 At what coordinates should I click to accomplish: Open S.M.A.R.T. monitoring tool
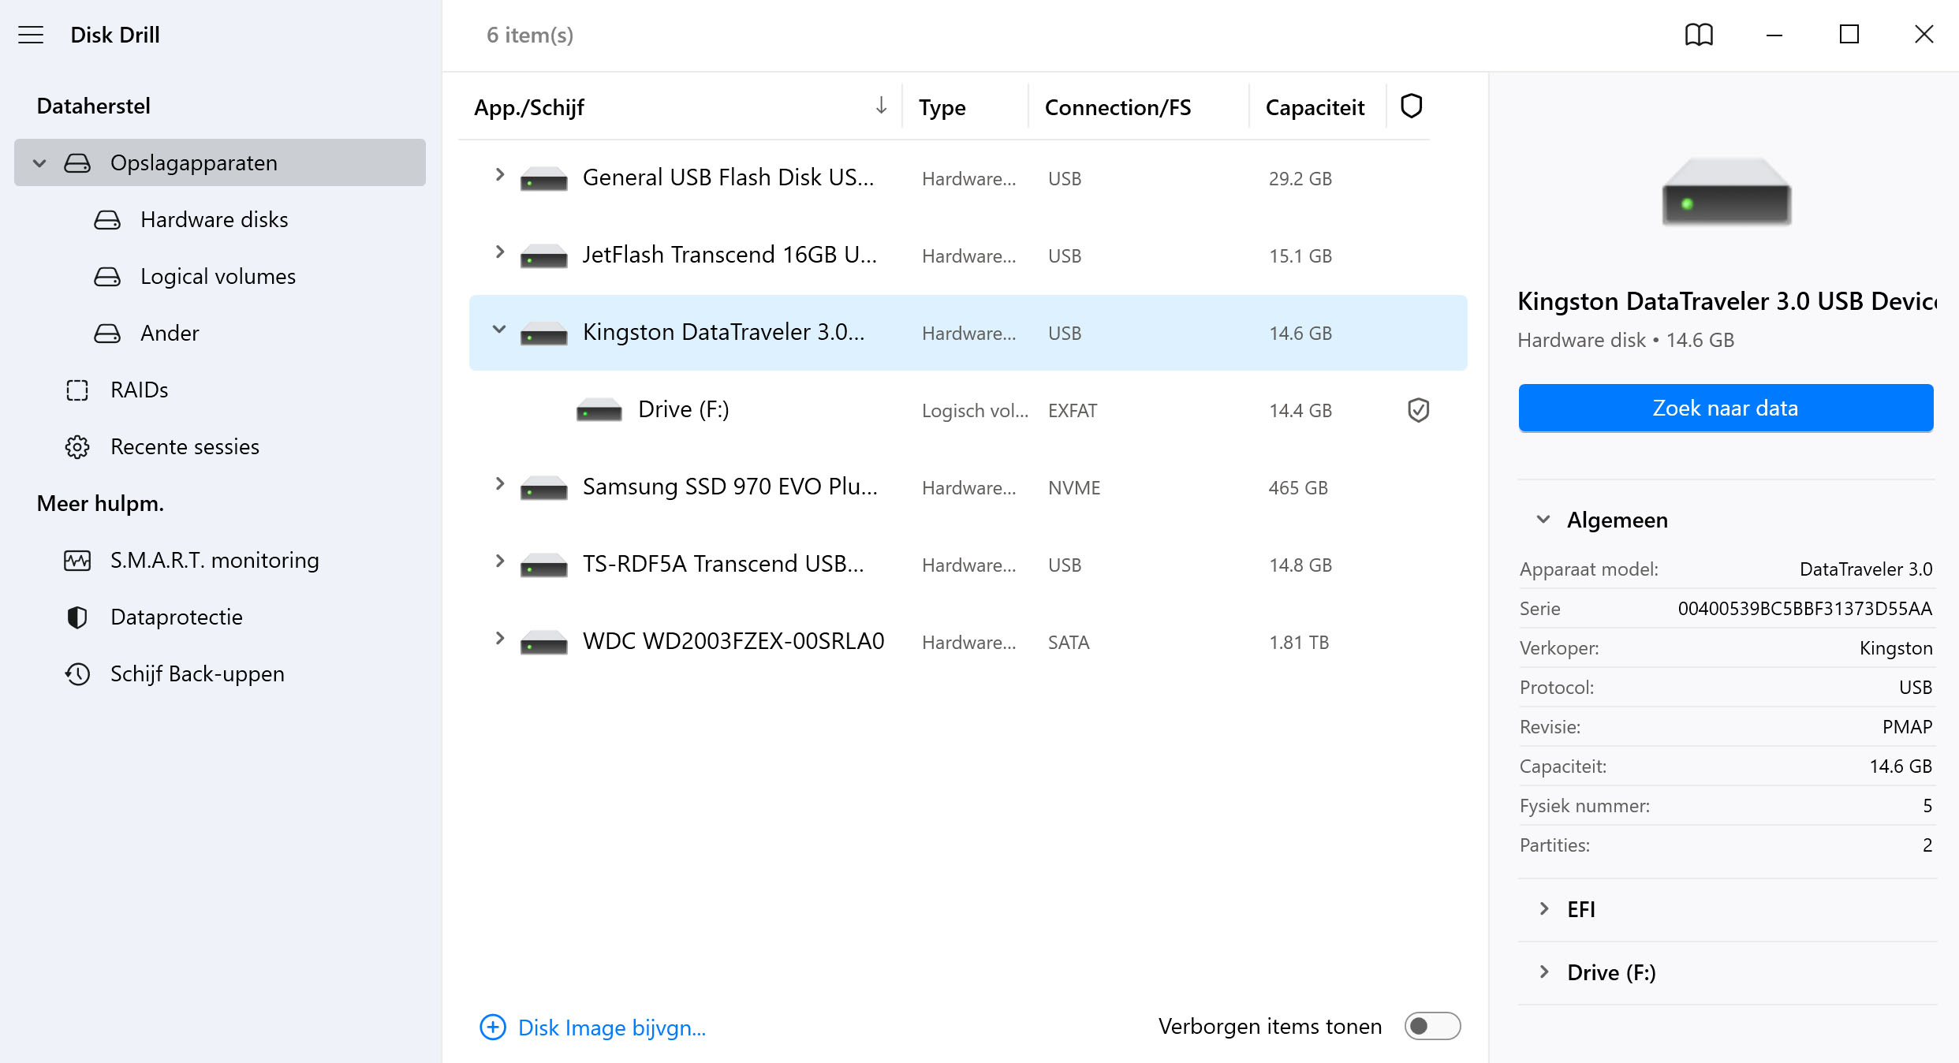(x=215, y=561)
